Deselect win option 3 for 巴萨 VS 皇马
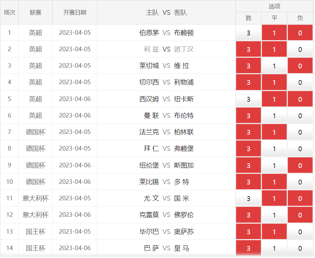 coord(248,248)
